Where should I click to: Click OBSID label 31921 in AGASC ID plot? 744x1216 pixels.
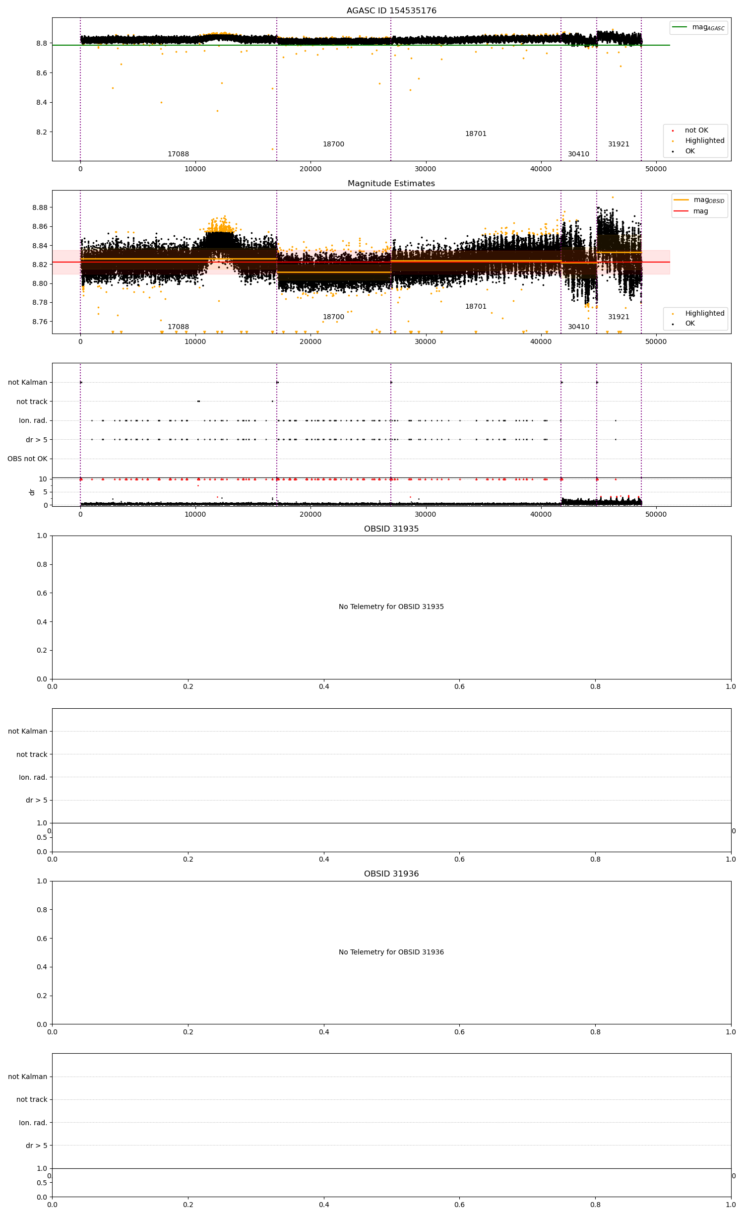(x=619, y=144)
